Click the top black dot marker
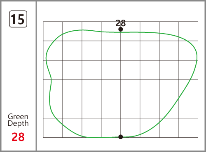Screen dimensions: 206x152 coord(121,29)
